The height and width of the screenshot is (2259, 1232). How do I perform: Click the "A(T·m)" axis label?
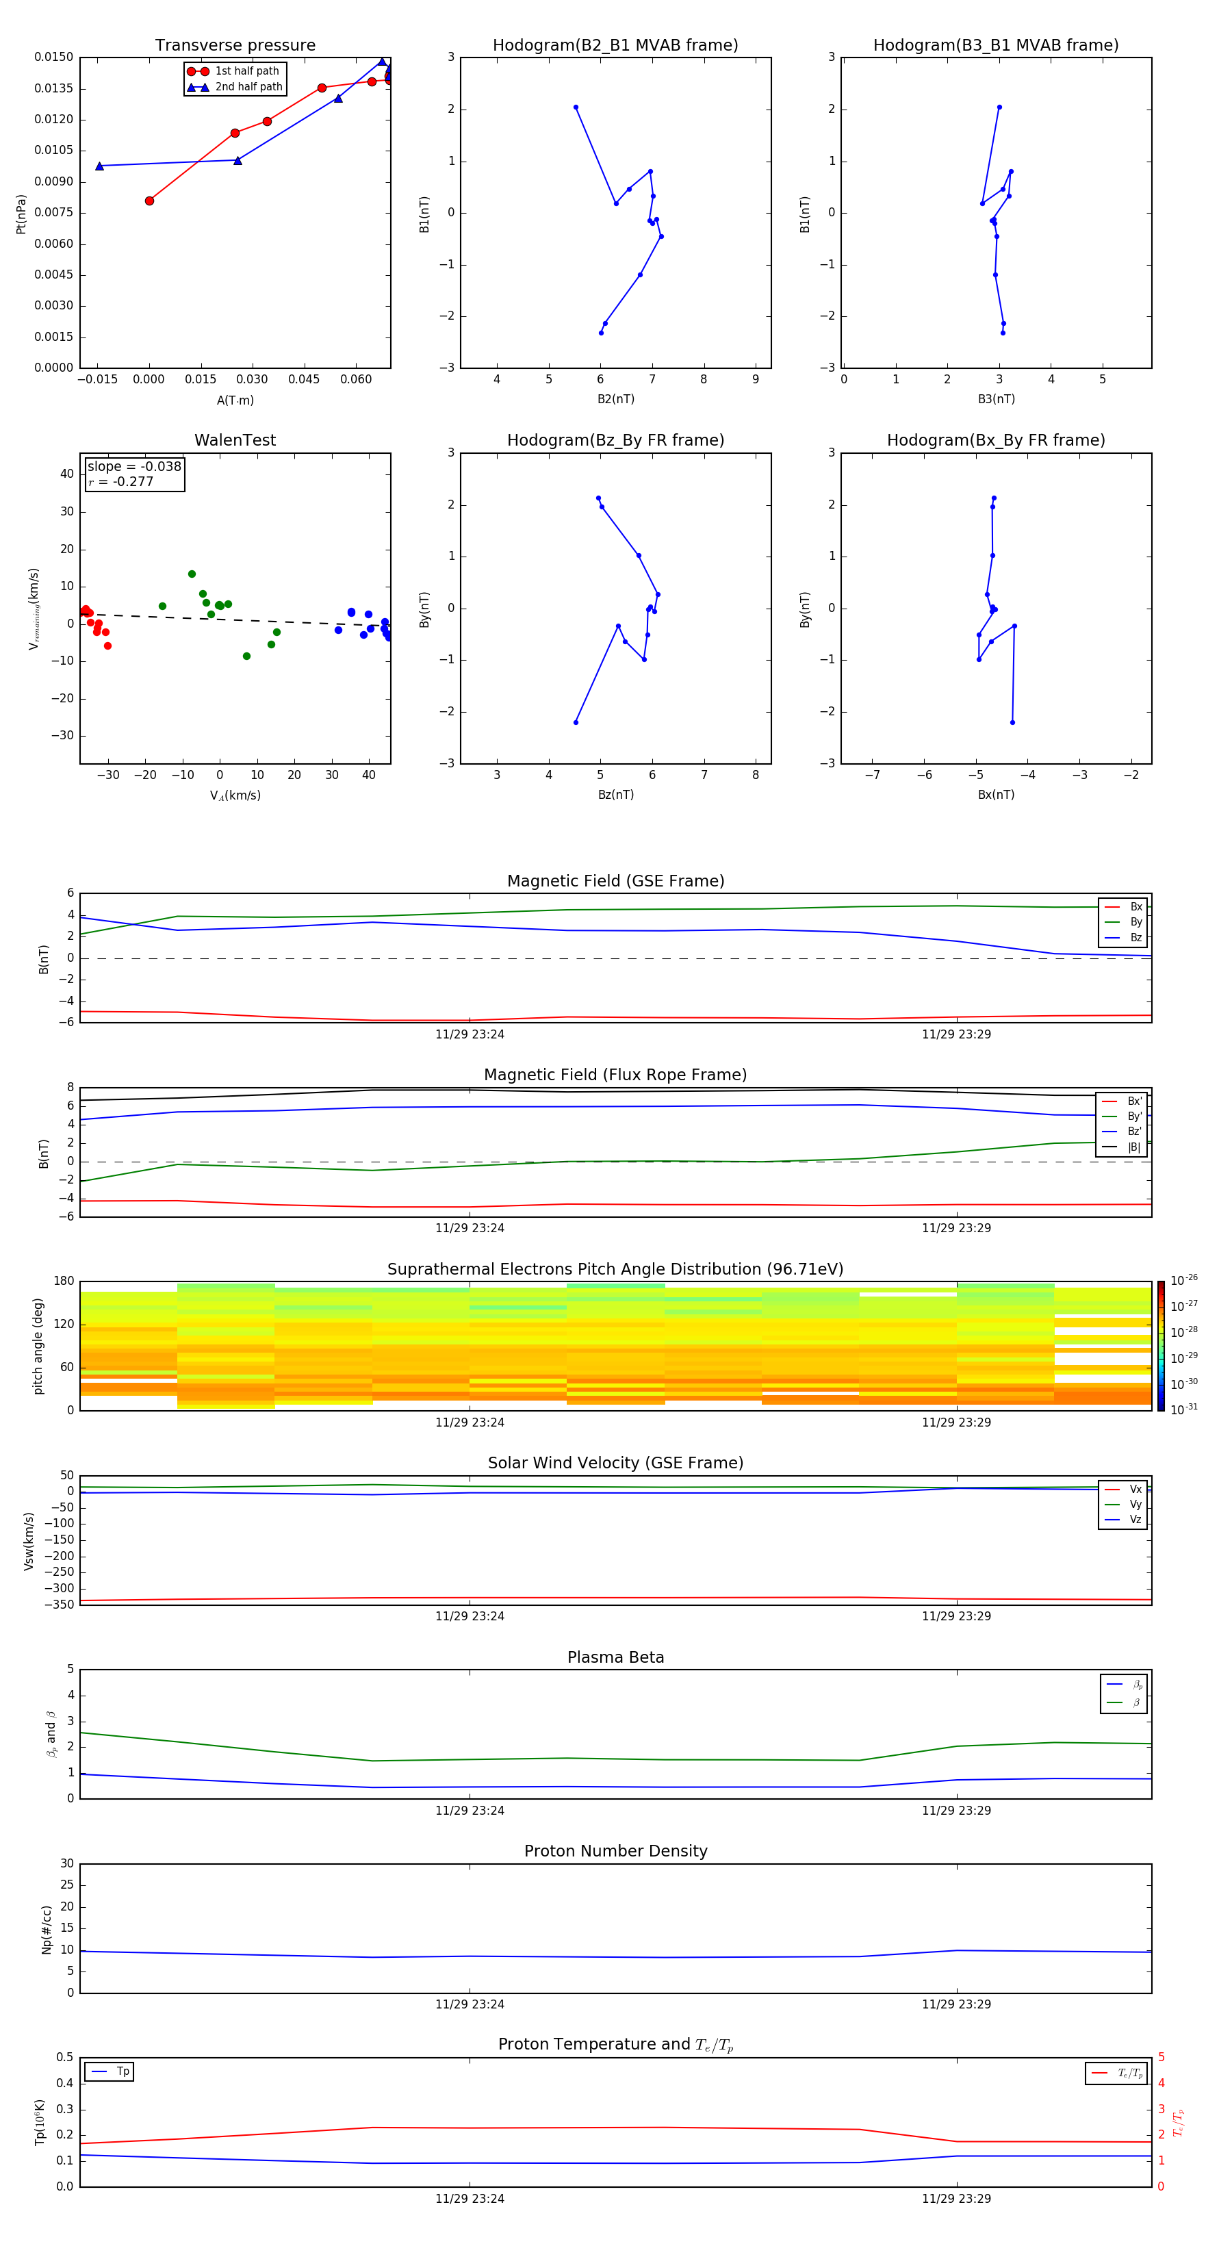tap(235, 400)
